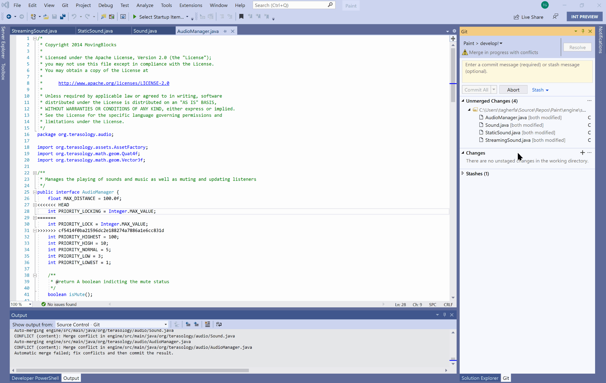Open the Compare Files toolbar icon
This screenshot has width=606, height=383.
(112, 17)
